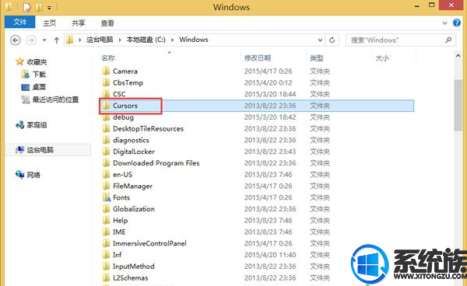Switch to the 主页 ribbon tab
The image size is (467, 286).
50,23
